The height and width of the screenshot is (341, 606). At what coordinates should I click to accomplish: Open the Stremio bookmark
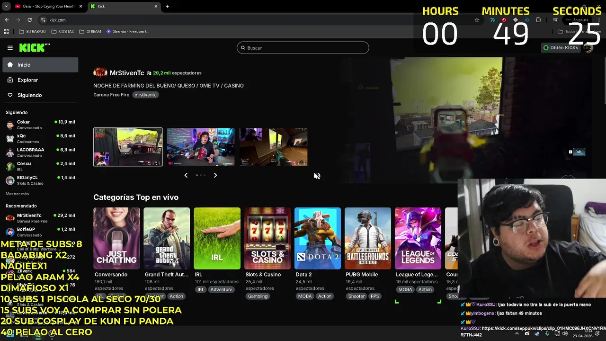pos(128,31)
